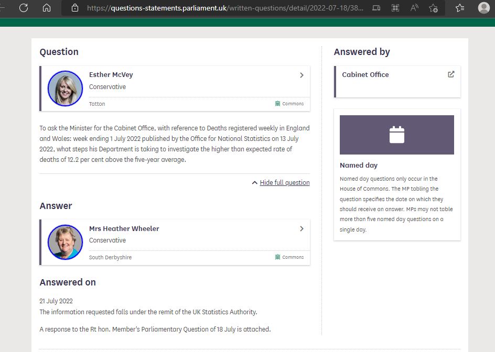The width and height of the screenshot is (495, 352).
Task: Go to the browser home page icon
Action: (47, 8)
